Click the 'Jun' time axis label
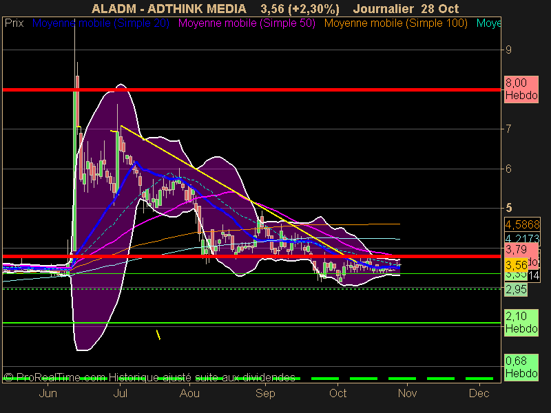The height and width of the screenshot is (413, 551). click(48, 393)
